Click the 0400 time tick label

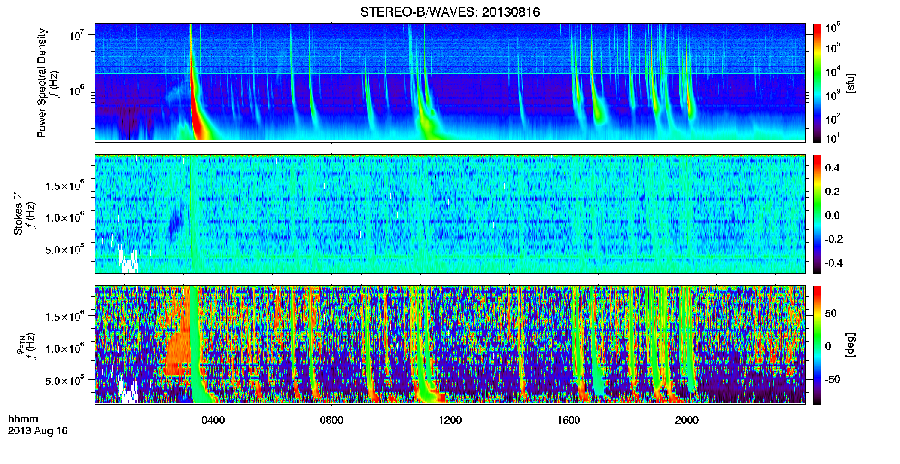point(213,420)
